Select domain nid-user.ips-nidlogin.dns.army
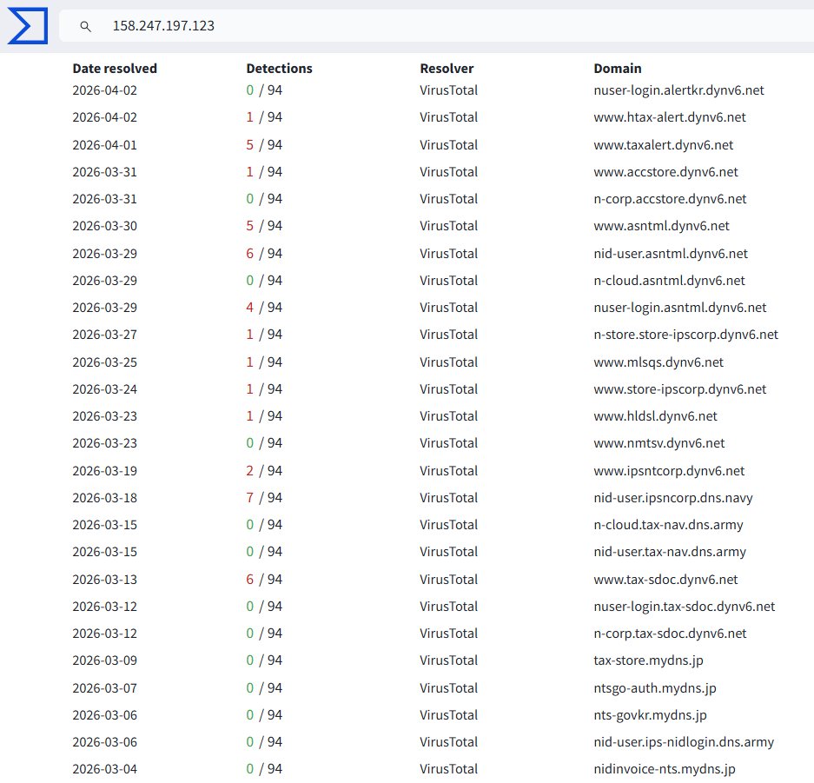The image size is (814, 783). 684,741
